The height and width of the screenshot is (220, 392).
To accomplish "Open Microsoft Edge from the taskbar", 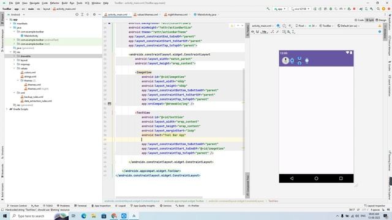I will pyautogui.click(x=83, y=216).
